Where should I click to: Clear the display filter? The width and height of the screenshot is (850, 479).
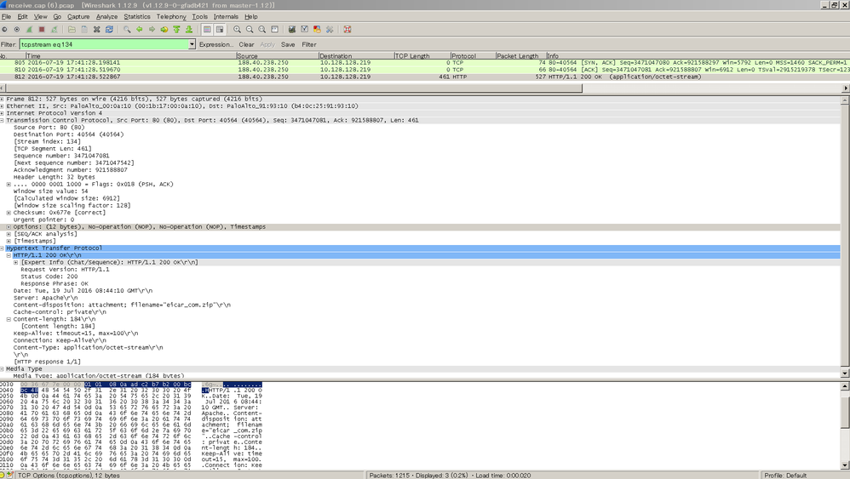click(x=246, y=44)
